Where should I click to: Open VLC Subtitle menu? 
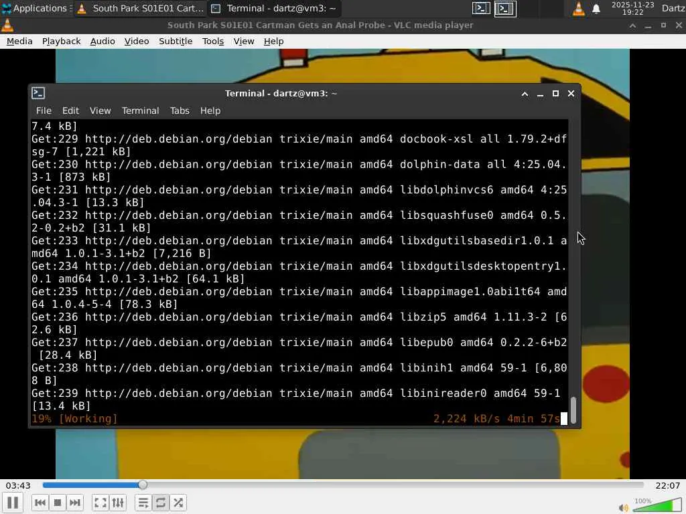(x=176, y=41)
